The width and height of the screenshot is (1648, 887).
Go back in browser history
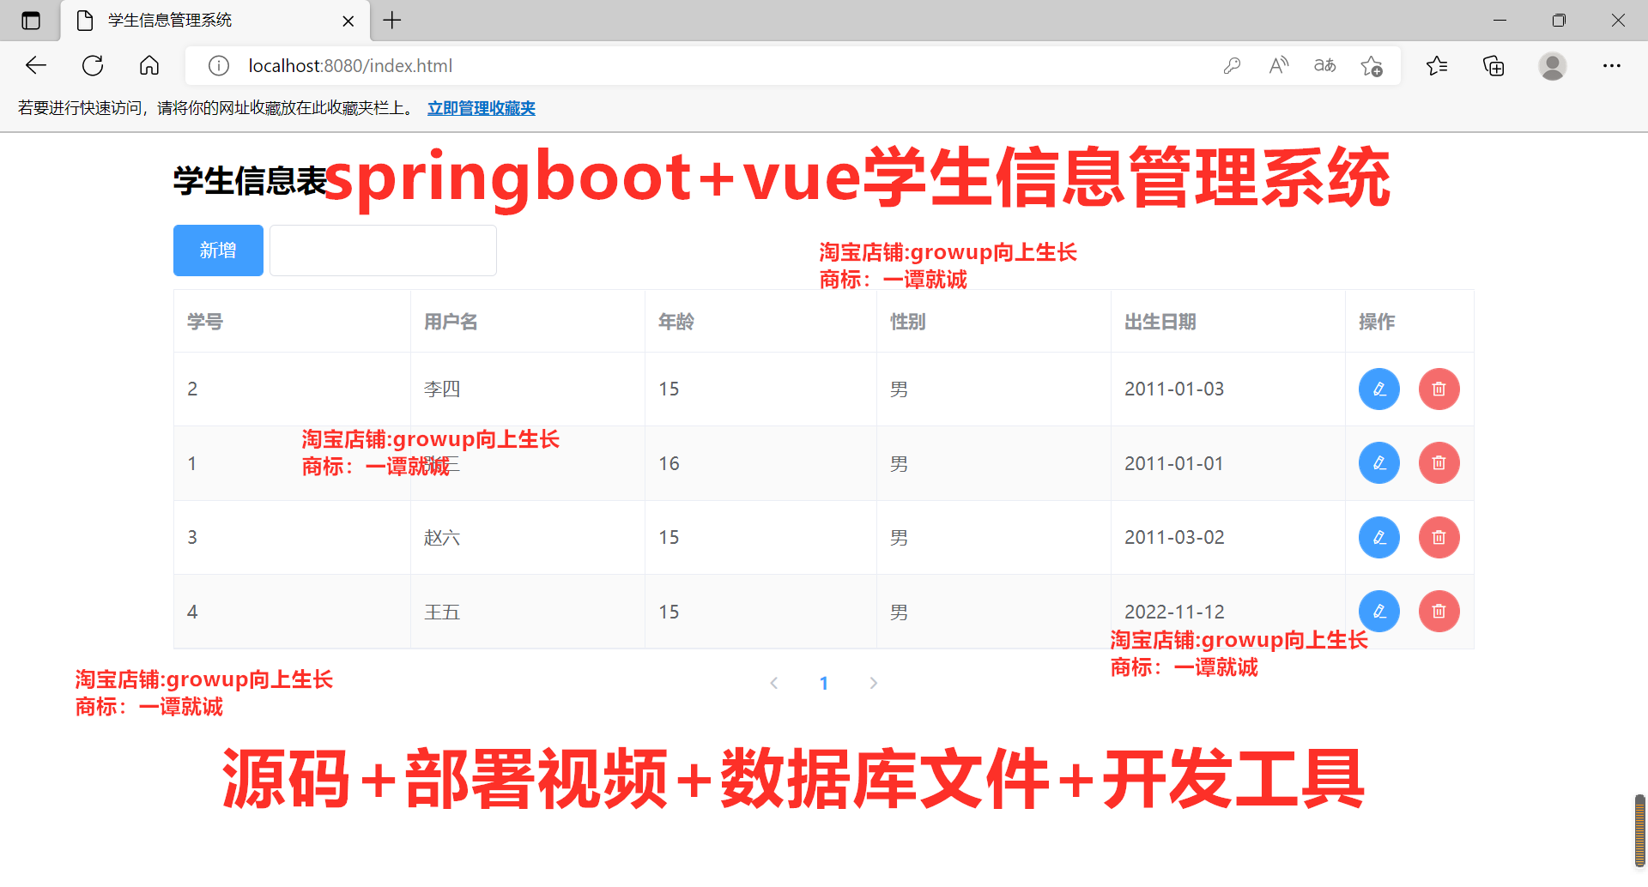coord(36,65)
